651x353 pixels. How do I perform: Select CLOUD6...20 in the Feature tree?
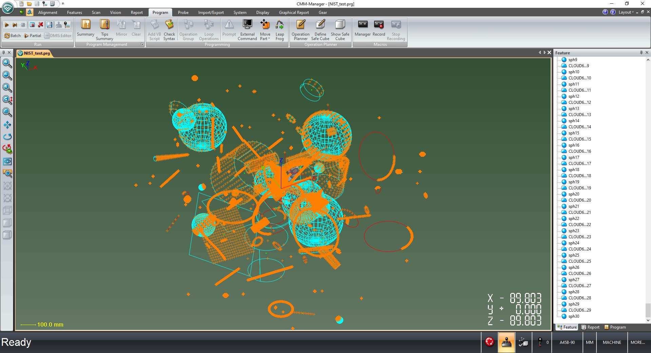[x=579, y=200]
